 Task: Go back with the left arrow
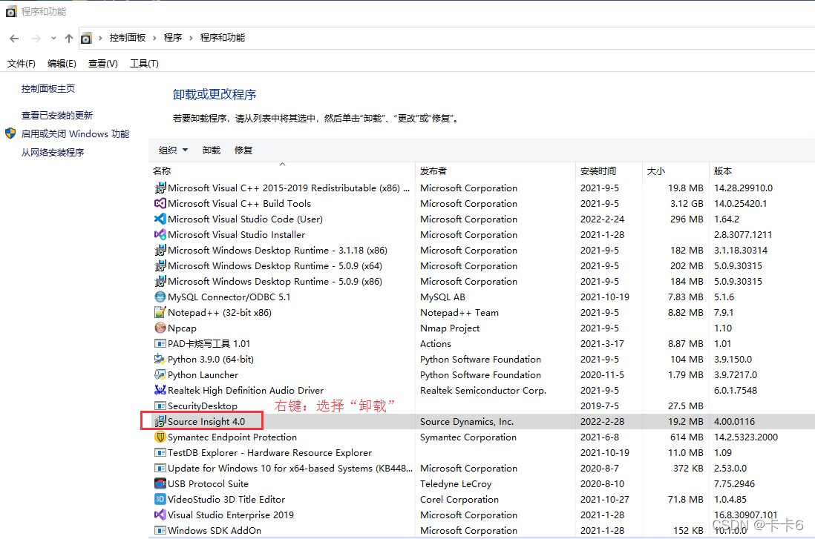[15, 38]
